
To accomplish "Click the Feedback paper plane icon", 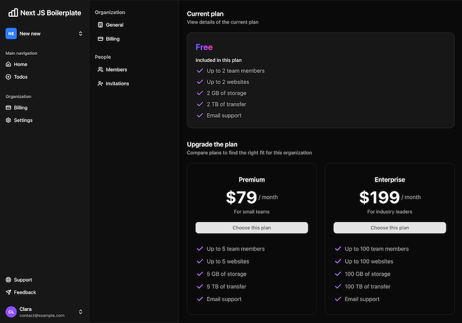I will tap(8, 292).
